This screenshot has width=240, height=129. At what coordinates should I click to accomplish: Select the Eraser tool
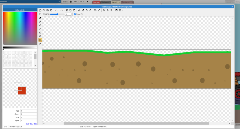click(x=40, y=18)
